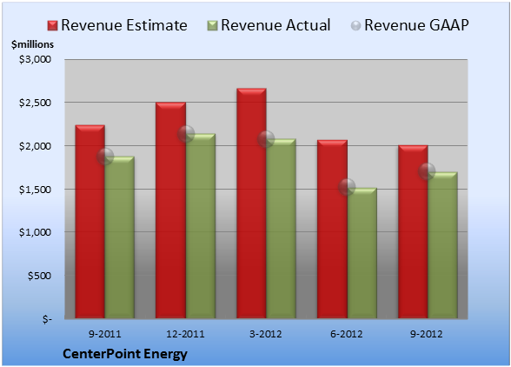Click the 3-2012 quarter label
Viewport: 511px width, 367px height.
point(266,334)
